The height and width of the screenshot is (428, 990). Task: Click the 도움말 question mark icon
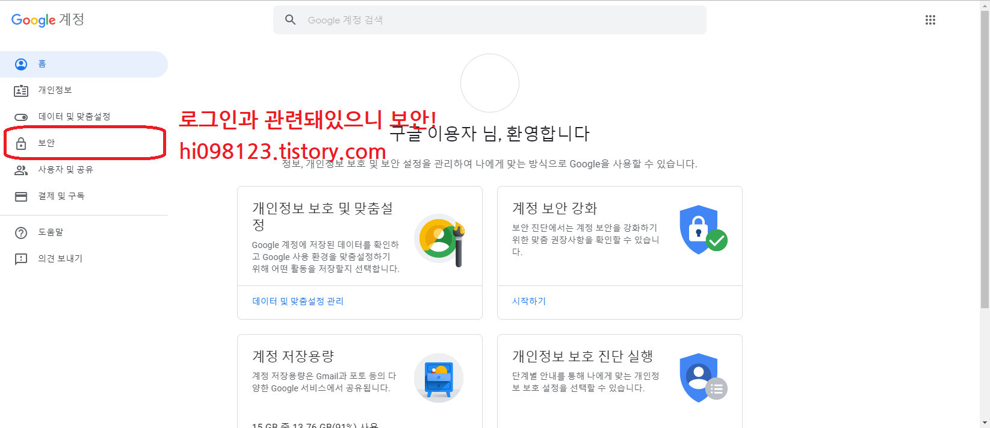21,233
